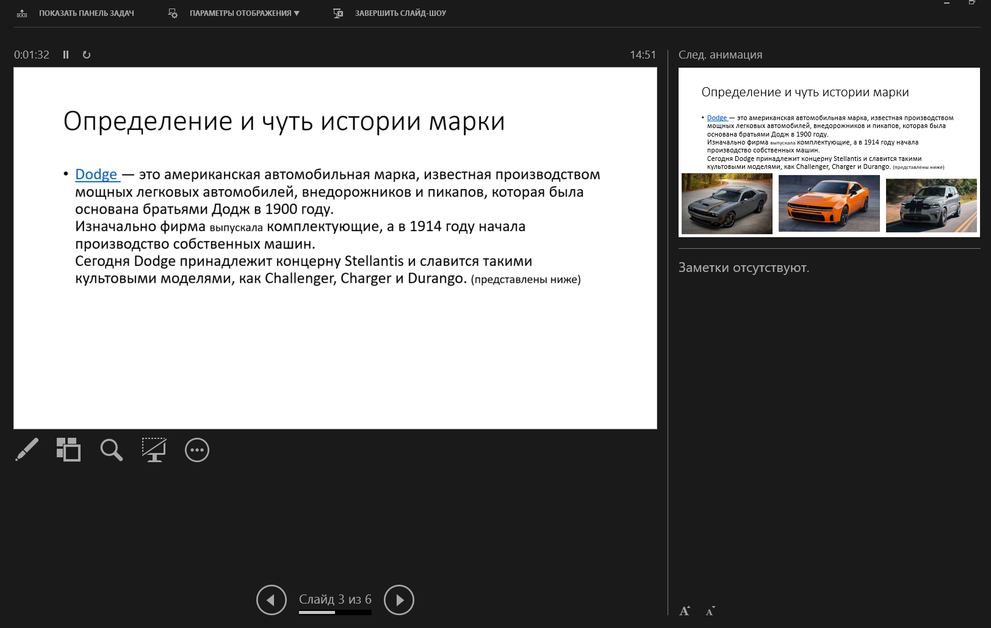Click the Показать панель задач icon
The width and height of the screenshot is (991, 628).
[x=23, y=12]
